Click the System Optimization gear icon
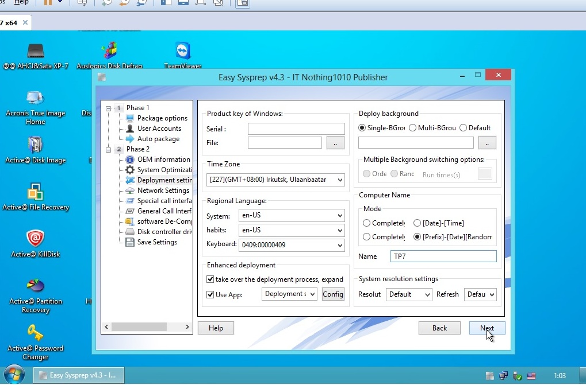The height and width of the screenshot is (385, 586). (x=130, y=170)
